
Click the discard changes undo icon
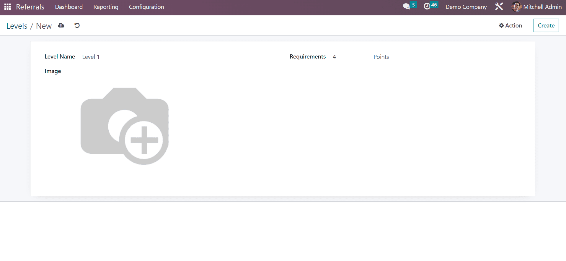coord(77,25)
